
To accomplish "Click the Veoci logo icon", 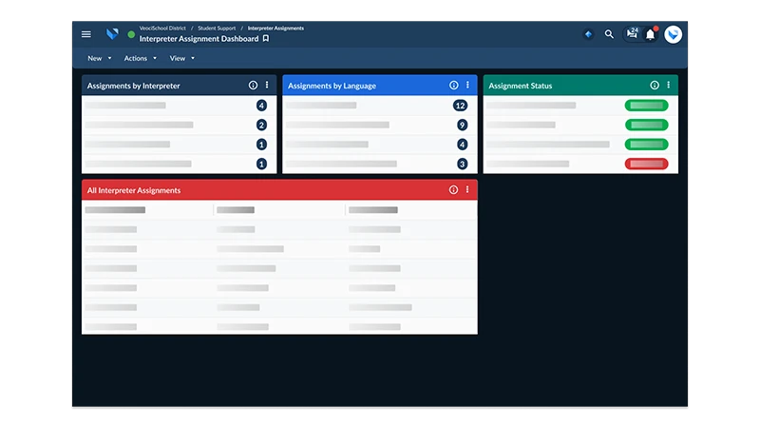I will pos(112,34).
